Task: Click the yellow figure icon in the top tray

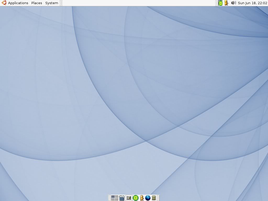Action: pyautogui.click(x=226, y=3)
